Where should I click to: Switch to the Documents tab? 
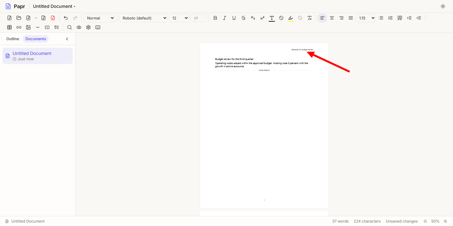click(36, 39)
